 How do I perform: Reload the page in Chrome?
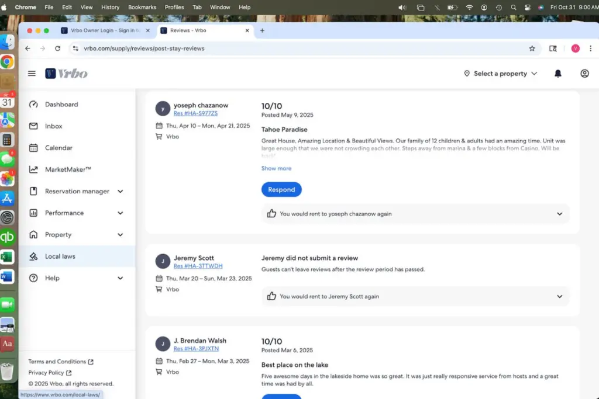pos(57,48)
